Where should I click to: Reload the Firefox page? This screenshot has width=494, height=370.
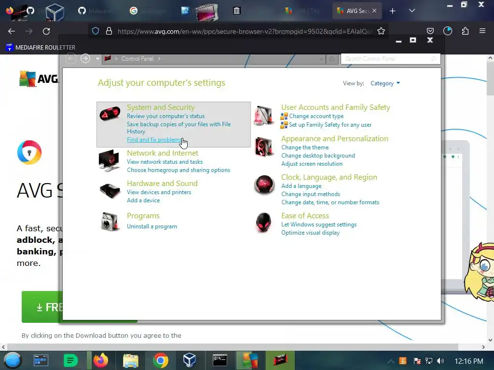coord(46,31)
